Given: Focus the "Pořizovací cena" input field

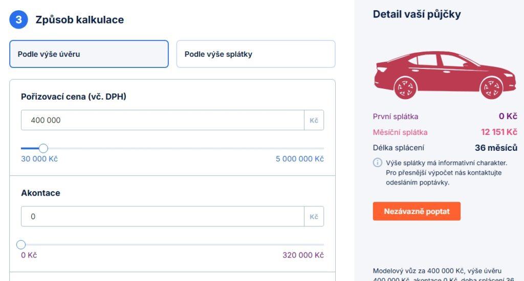Looking at the screenshot, I should pos(162,121).
